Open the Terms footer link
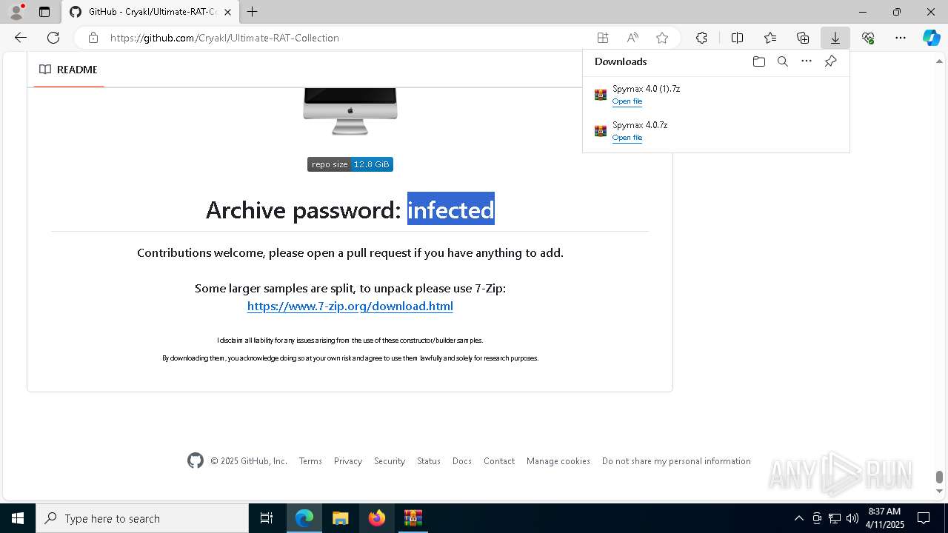This screenshot has height=533, width=948. point(310,460)
